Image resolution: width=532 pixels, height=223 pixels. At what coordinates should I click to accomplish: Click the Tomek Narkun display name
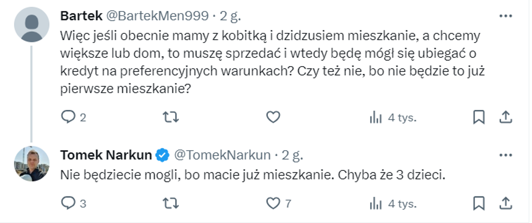[x=106, y=155]
